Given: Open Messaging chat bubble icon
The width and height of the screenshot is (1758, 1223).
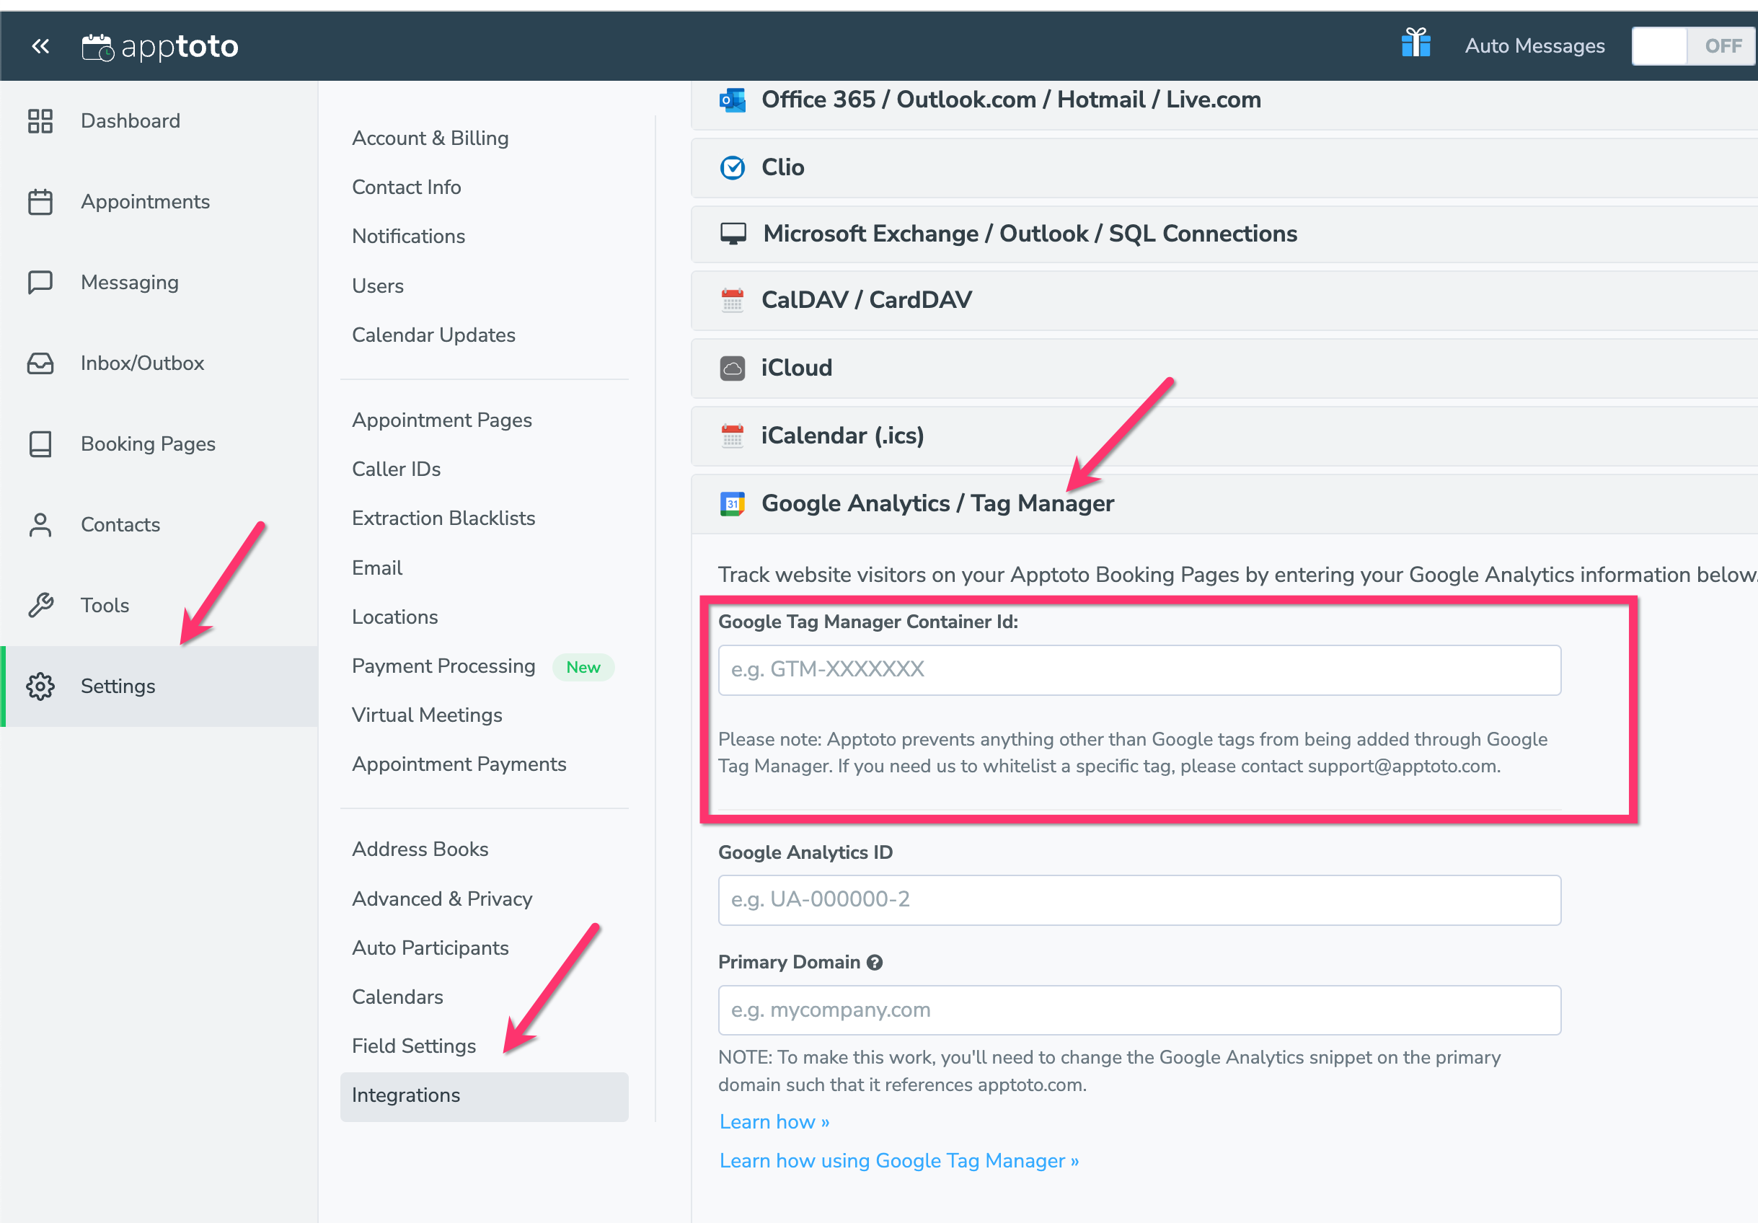Looking at the screenshot, I should point(40,282).
